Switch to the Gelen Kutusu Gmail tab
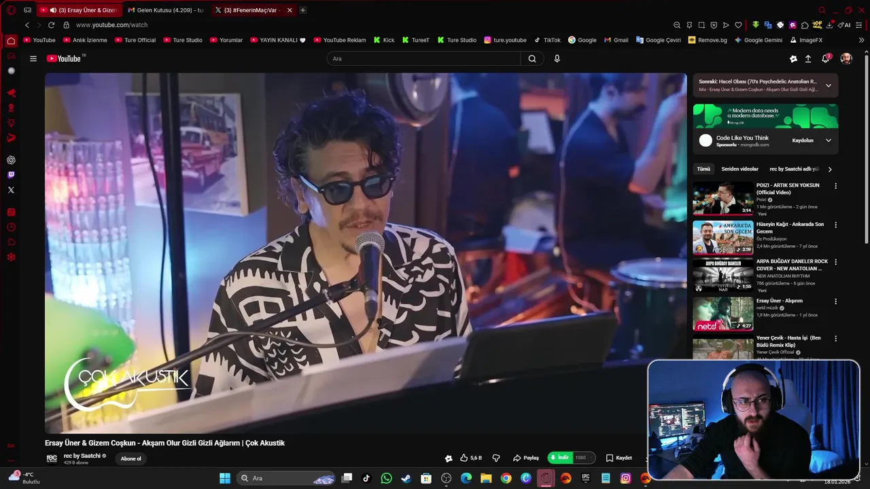 click(166, 10)
